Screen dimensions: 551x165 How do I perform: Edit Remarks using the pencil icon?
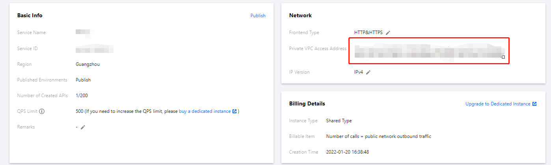point(83,127)
